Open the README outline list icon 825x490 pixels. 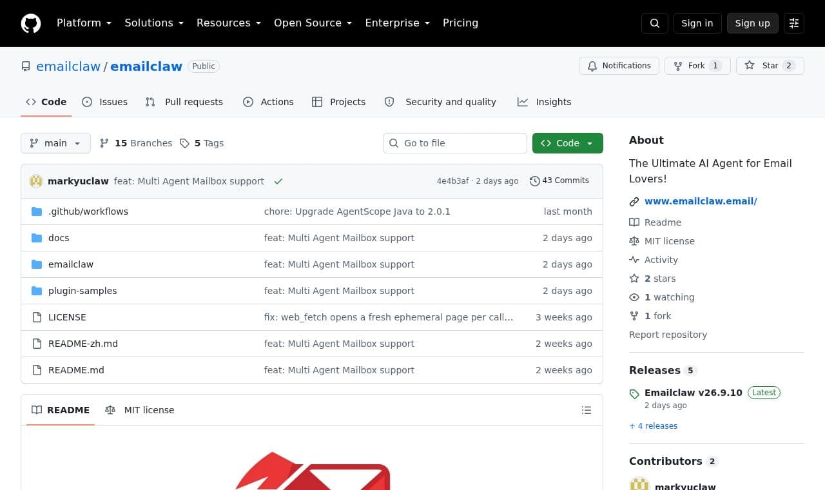point(587,410)
